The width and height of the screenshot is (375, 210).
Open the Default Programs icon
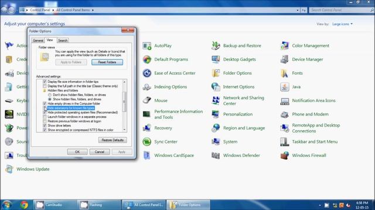pyautogui.click(x=147, y=60)
